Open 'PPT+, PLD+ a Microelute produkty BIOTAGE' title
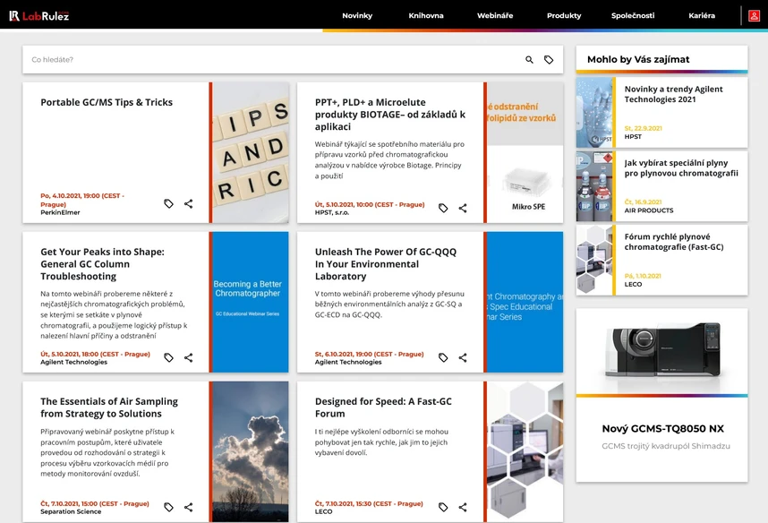The width and height of the screenshot is (768, 523). (390, 115)
